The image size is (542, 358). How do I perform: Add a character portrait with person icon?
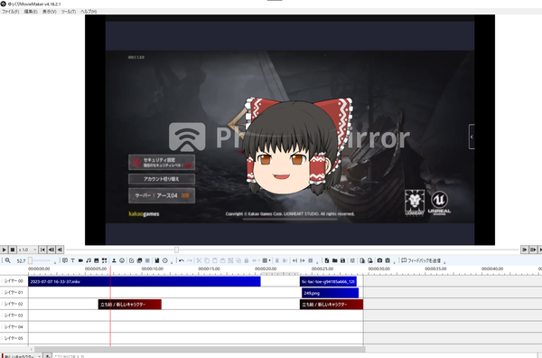(114, 260)
